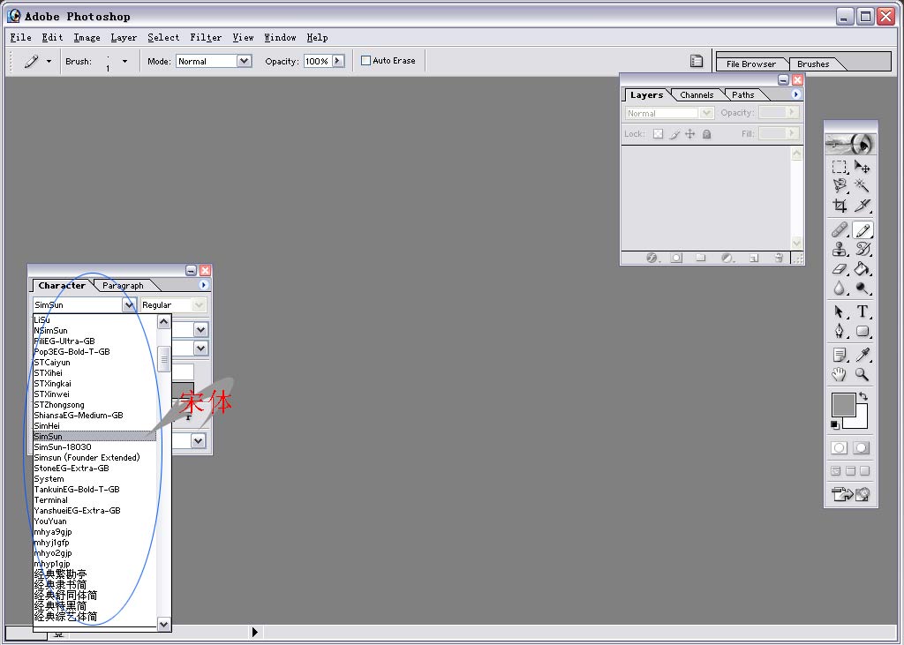Select the Shape tool

pos(862,331)
